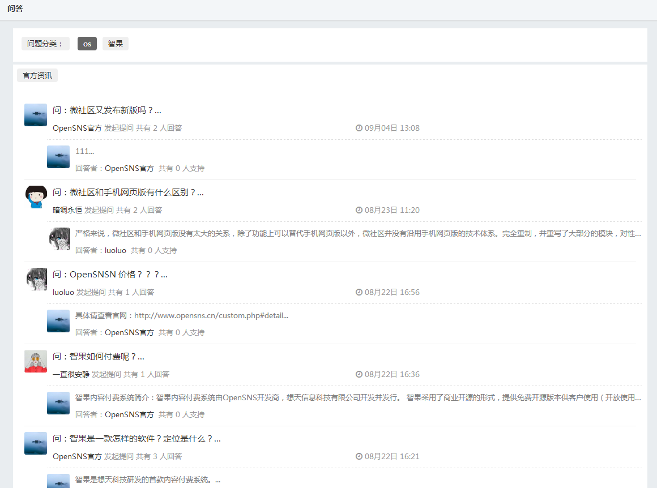
Task: Click answerer avatar beside 智果内容付费系统简介 answer
Action: click(58, 403)
